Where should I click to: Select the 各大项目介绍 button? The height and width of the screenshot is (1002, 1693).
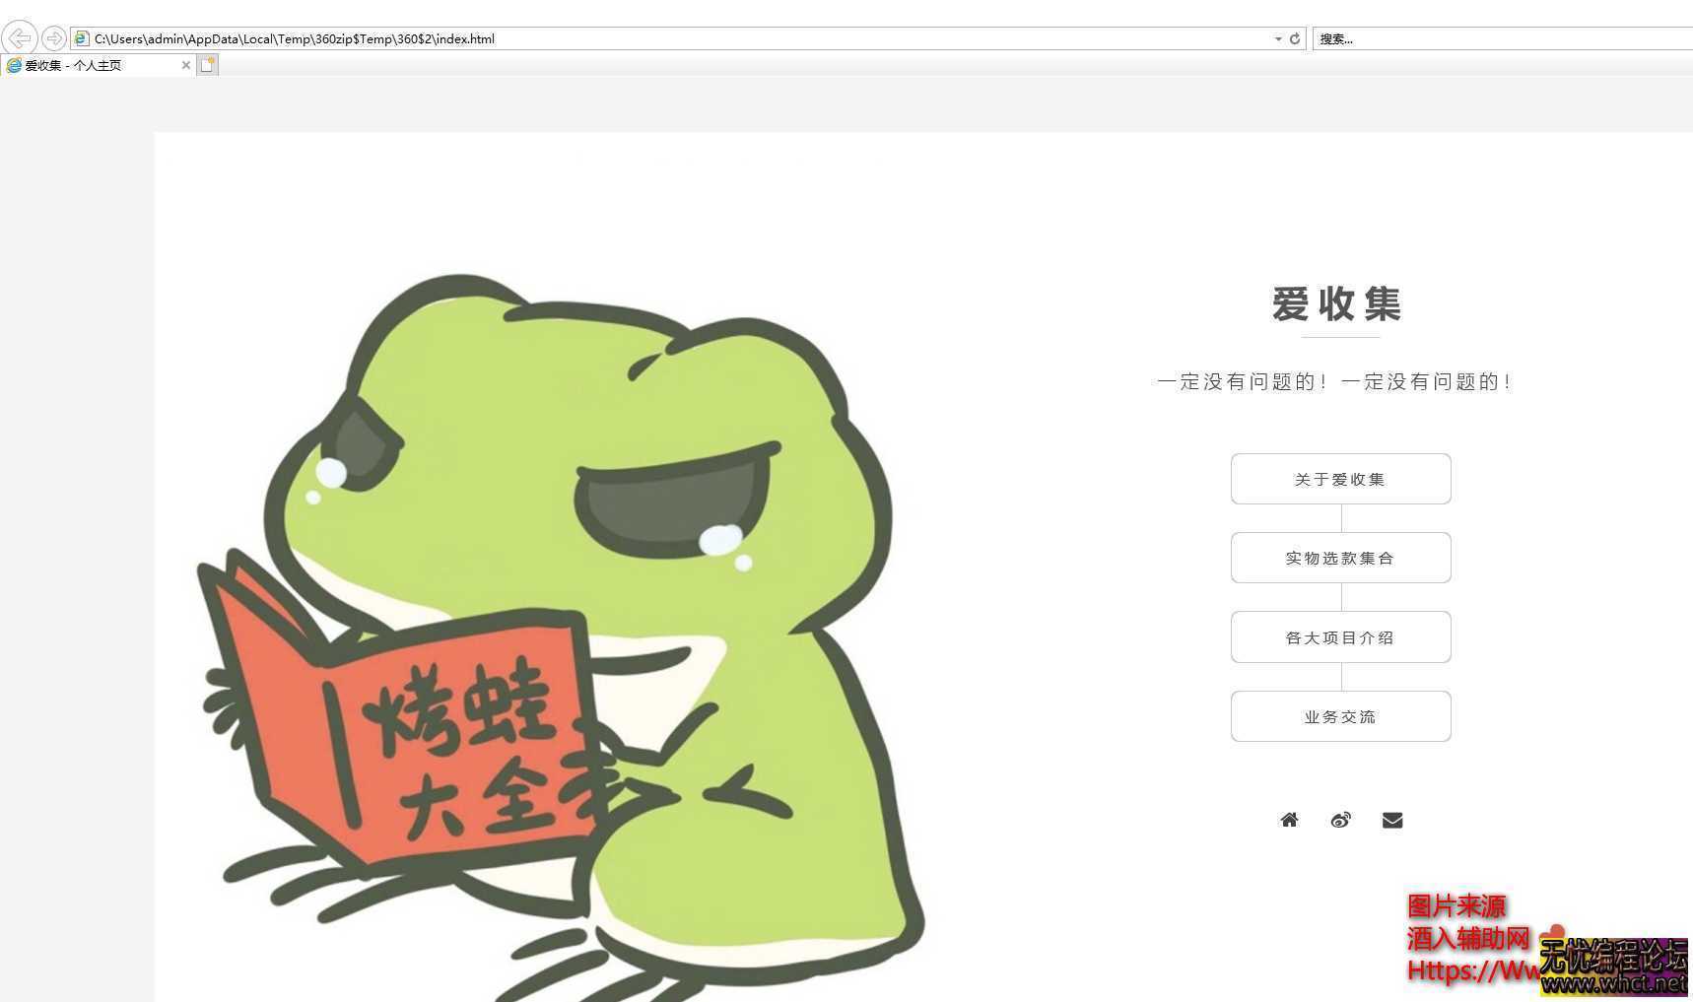pyautogui.click(x=1340, y=637)
